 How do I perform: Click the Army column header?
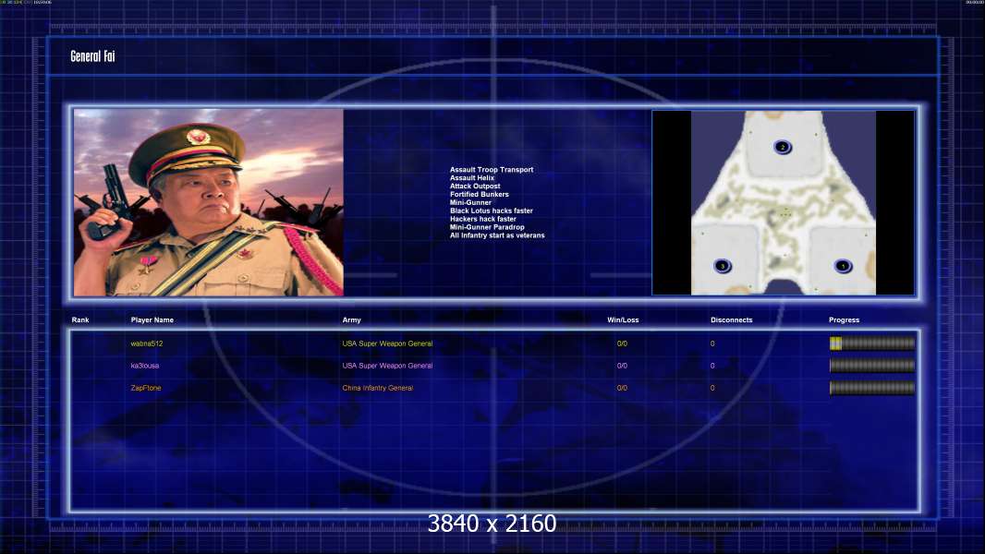(351, 320)
